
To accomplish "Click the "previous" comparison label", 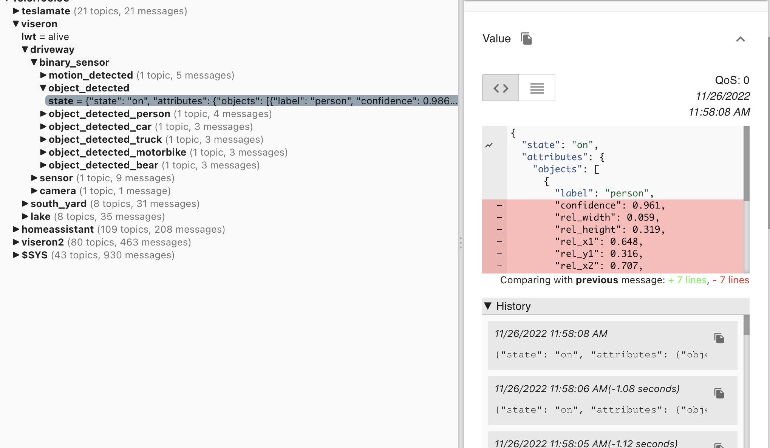I will [597, 280].
